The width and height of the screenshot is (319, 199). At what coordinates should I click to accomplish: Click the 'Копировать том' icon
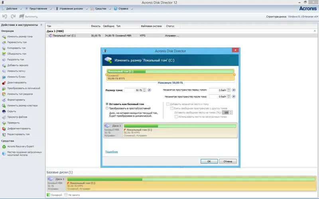pos(4,48)
